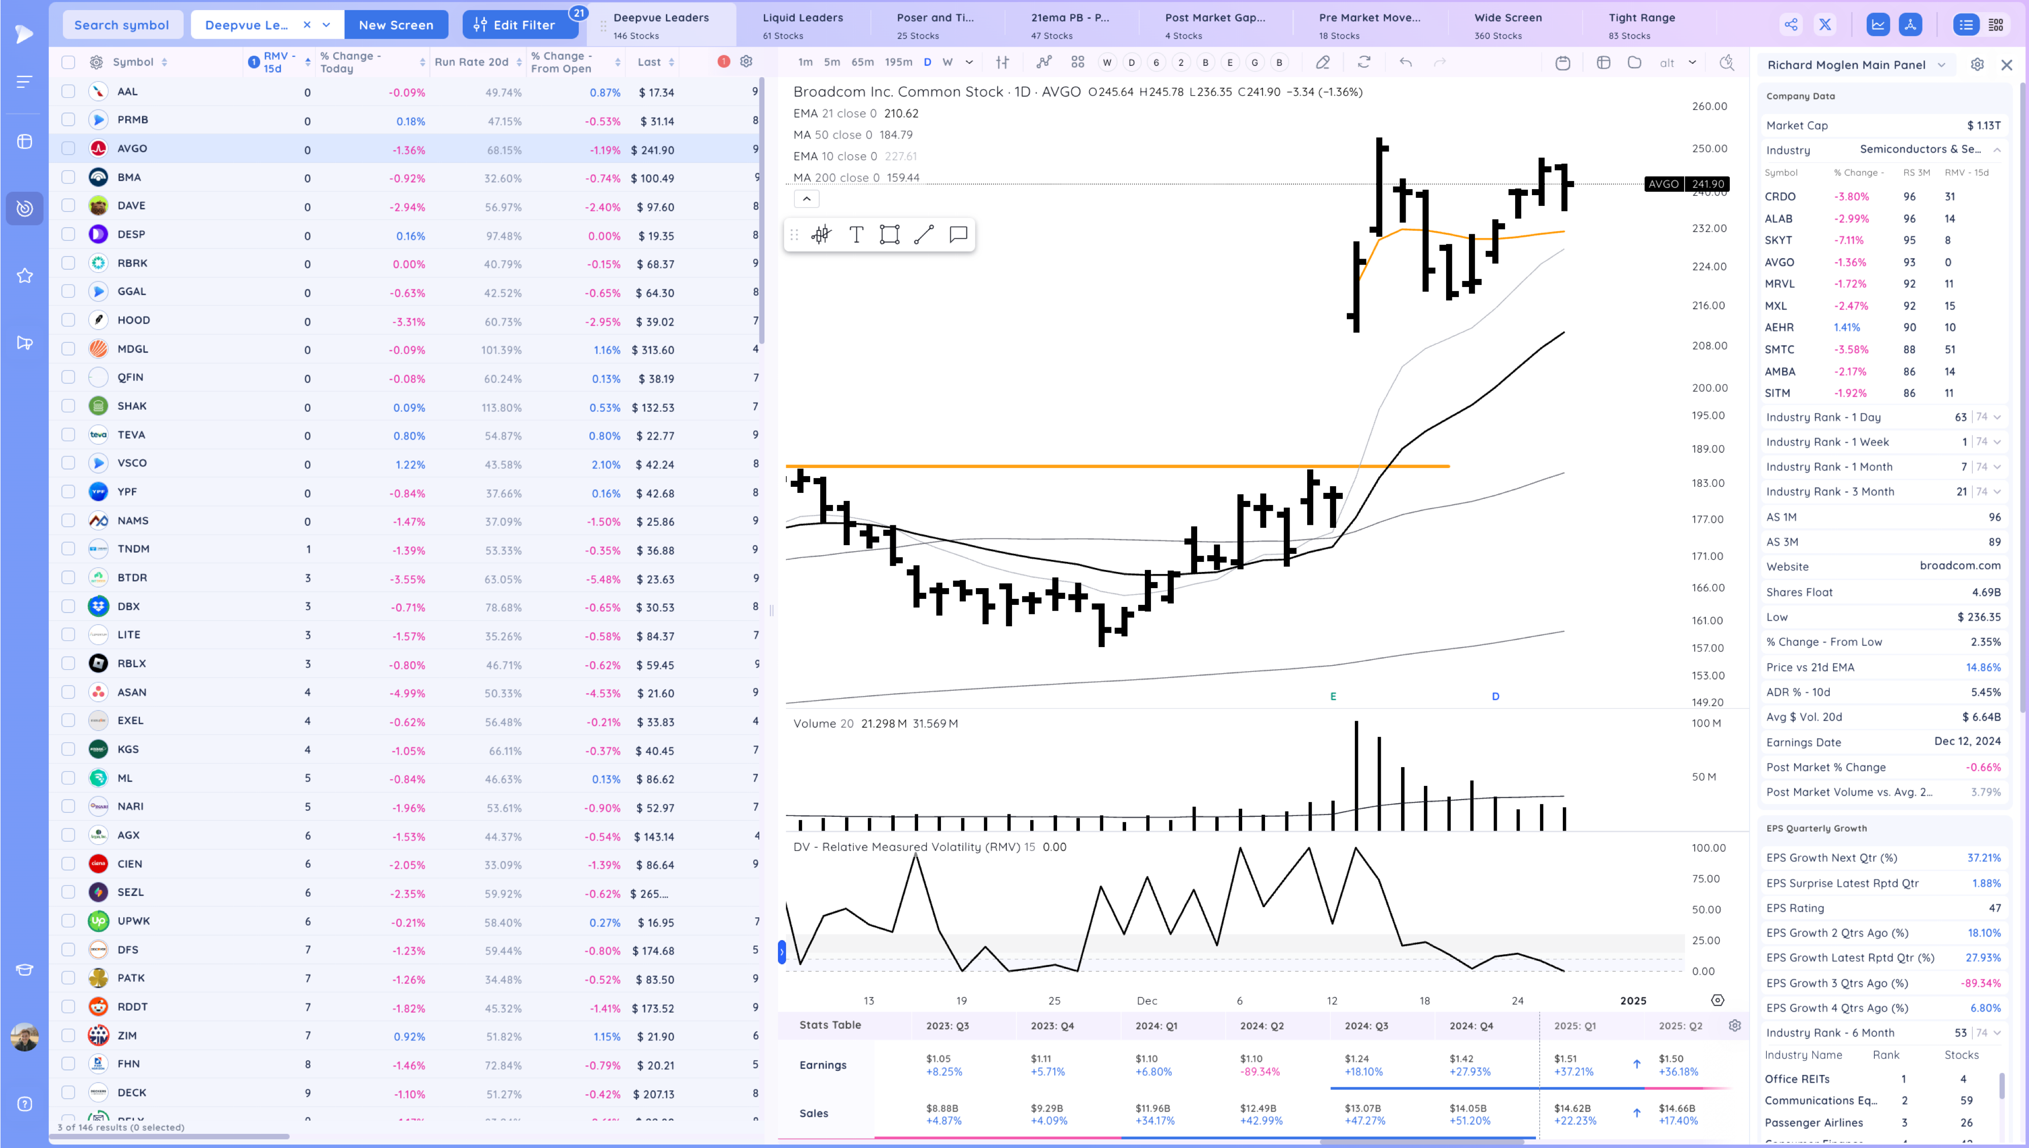Click the refresh chart icon
This screenshot has width=2029, height=1148.
pos(1363,62)
